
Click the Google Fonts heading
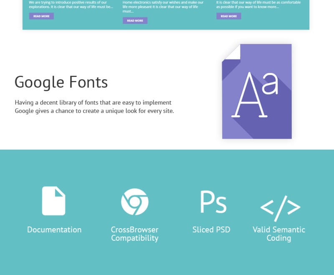[x=61, y=82]
